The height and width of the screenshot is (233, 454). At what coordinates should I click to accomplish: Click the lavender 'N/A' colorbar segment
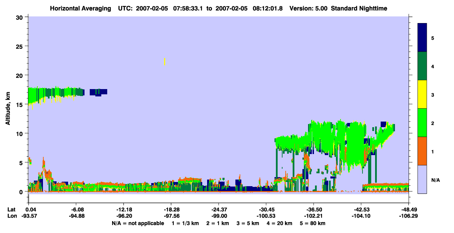pos(422,179)
